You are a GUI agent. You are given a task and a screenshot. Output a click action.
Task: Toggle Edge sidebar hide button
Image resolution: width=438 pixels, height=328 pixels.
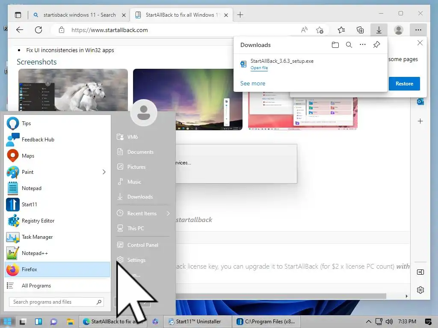pos(420,272)
